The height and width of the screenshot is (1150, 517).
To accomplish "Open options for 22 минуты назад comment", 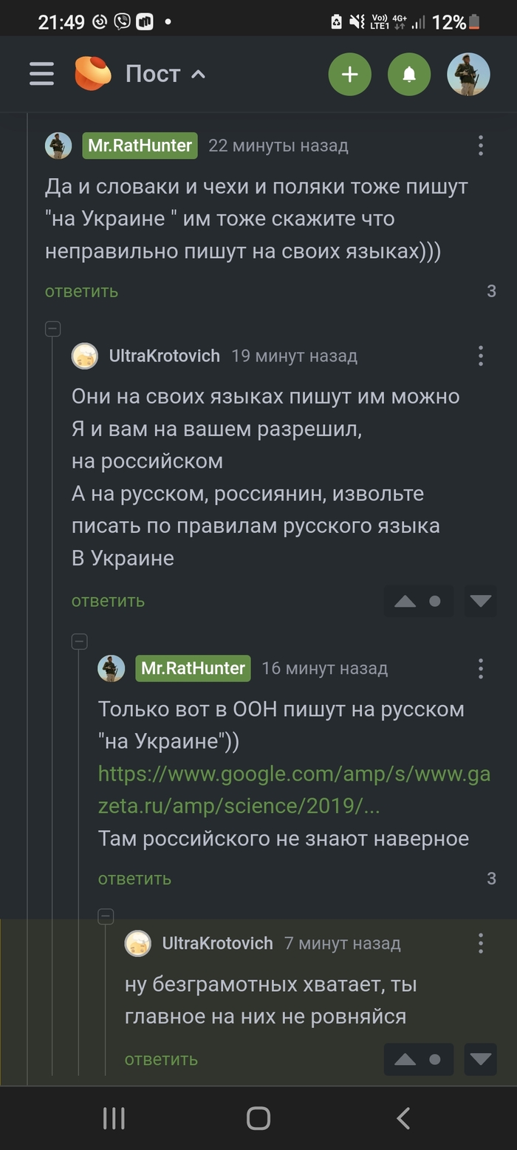I will pos(481,146).
